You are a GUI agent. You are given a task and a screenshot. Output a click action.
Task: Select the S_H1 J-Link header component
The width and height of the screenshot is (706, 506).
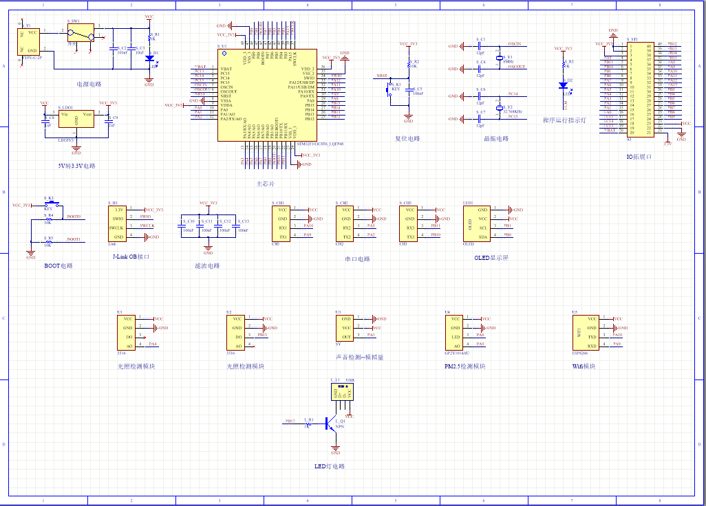click(x=118, y=223)
